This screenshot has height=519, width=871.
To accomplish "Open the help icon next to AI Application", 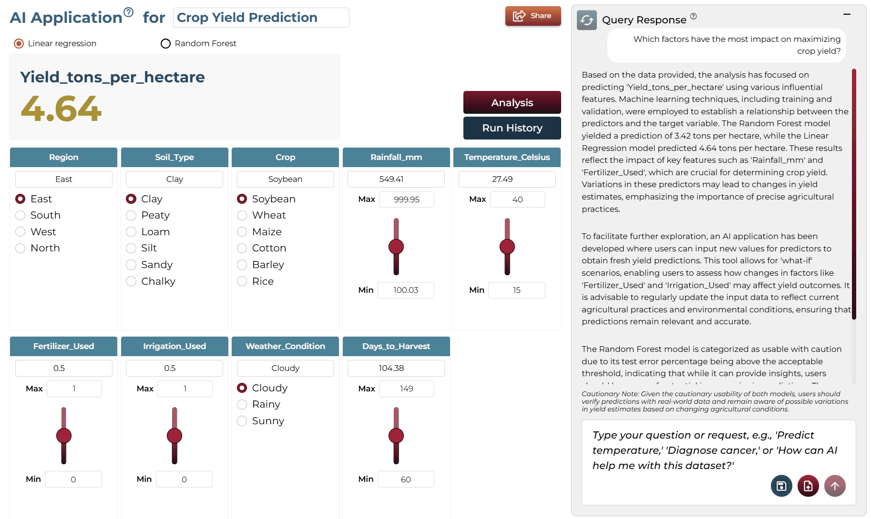I will [128, 12].
